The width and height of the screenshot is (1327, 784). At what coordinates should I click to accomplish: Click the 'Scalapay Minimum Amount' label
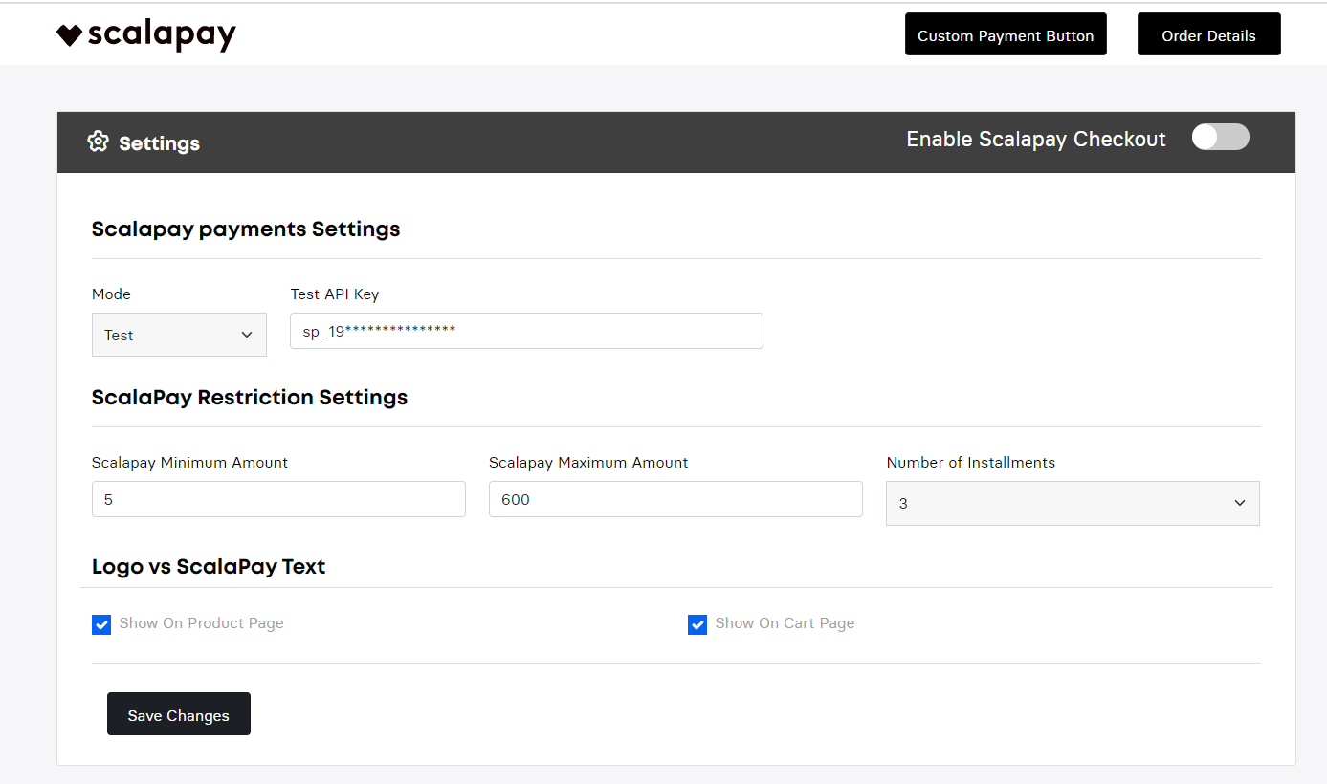click(189, 463)
